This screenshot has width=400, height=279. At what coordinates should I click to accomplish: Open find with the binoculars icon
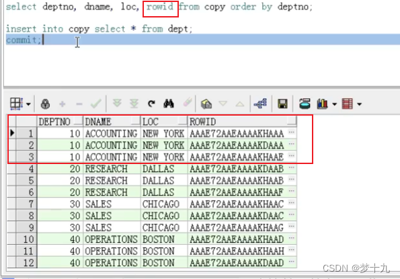(169, 104)
